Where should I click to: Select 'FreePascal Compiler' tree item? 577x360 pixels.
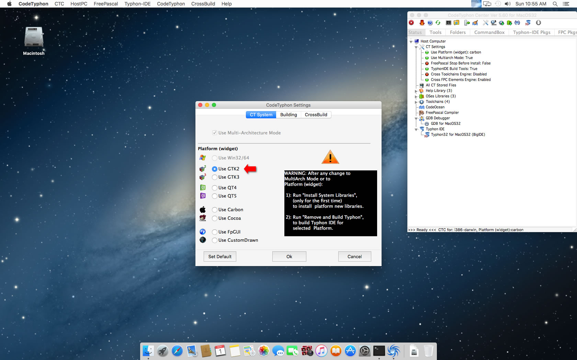point(442,112)
